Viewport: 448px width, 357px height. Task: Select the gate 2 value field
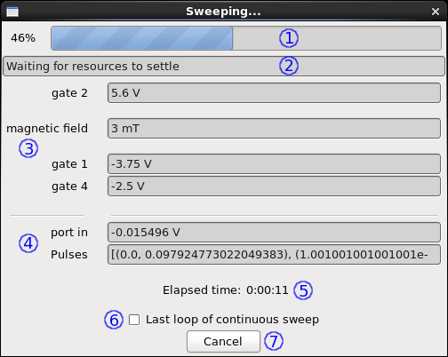(x=274, y=93)
